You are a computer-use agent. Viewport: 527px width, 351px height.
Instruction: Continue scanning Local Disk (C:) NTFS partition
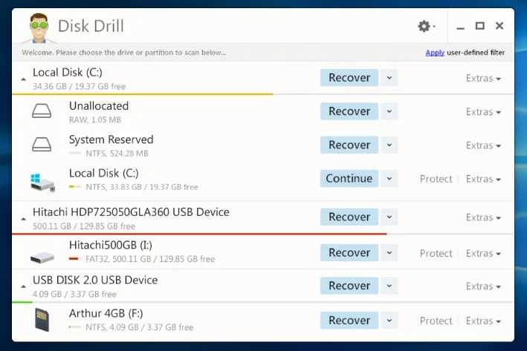coord(349,179)
